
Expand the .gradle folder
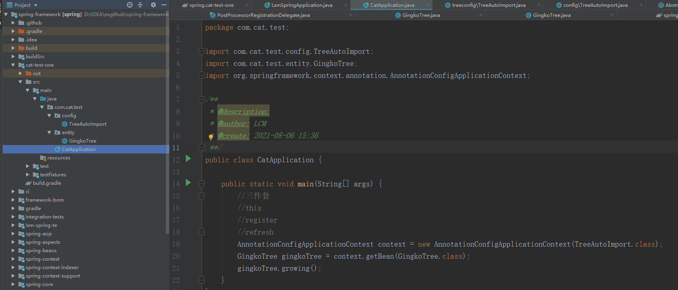click(13, 31)
